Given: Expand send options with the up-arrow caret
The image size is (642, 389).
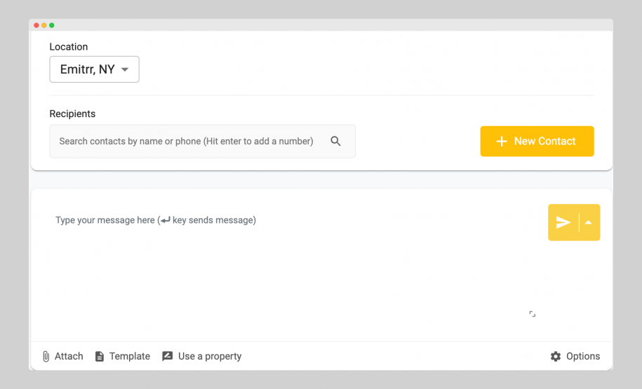Looking at the screenshot, I should pos(589,222).
